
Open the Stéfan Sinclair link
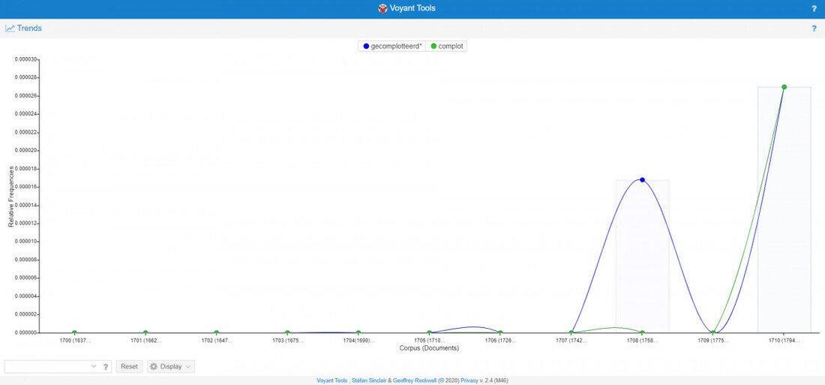[x=369, y=380]
